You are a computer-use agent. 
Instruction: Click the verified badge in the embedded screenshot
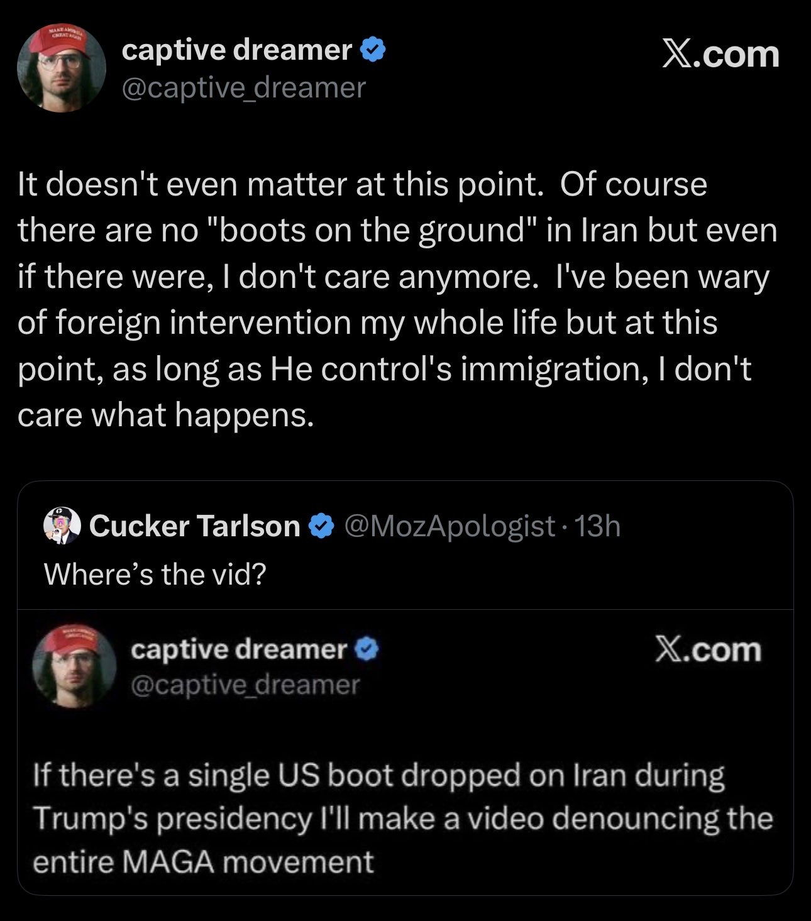(368, 649)
